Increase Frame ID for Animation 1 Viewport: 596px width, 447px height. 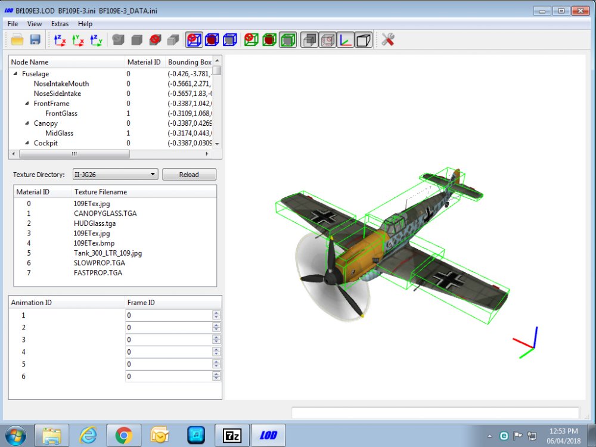pyautogui.click(x=216, y=313)
